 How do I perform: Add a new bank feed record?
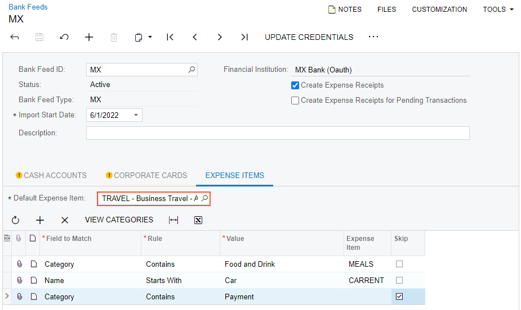(x=89, y=37)
